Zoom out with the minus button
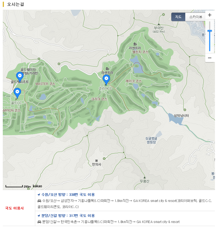The width and height of the screenshot is (218, 228). point(210,58)
